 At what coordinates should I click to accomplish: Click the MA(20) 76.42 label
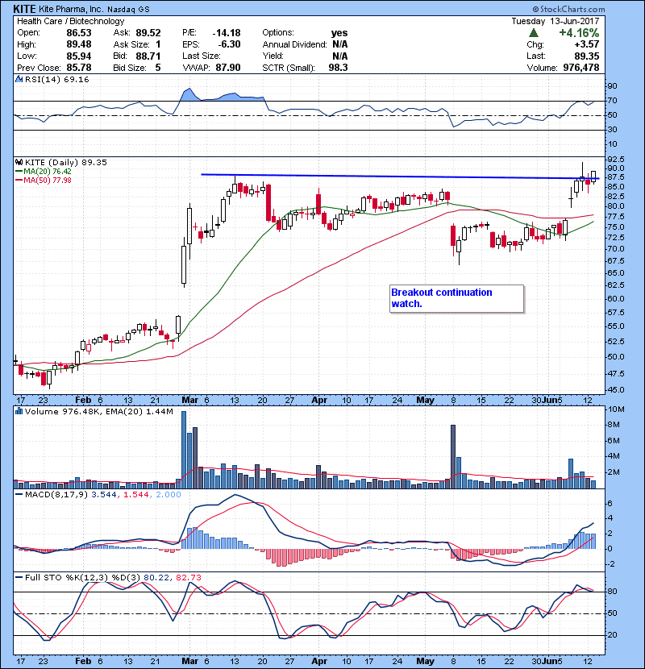pyautogui.click(x=48, y=171)
